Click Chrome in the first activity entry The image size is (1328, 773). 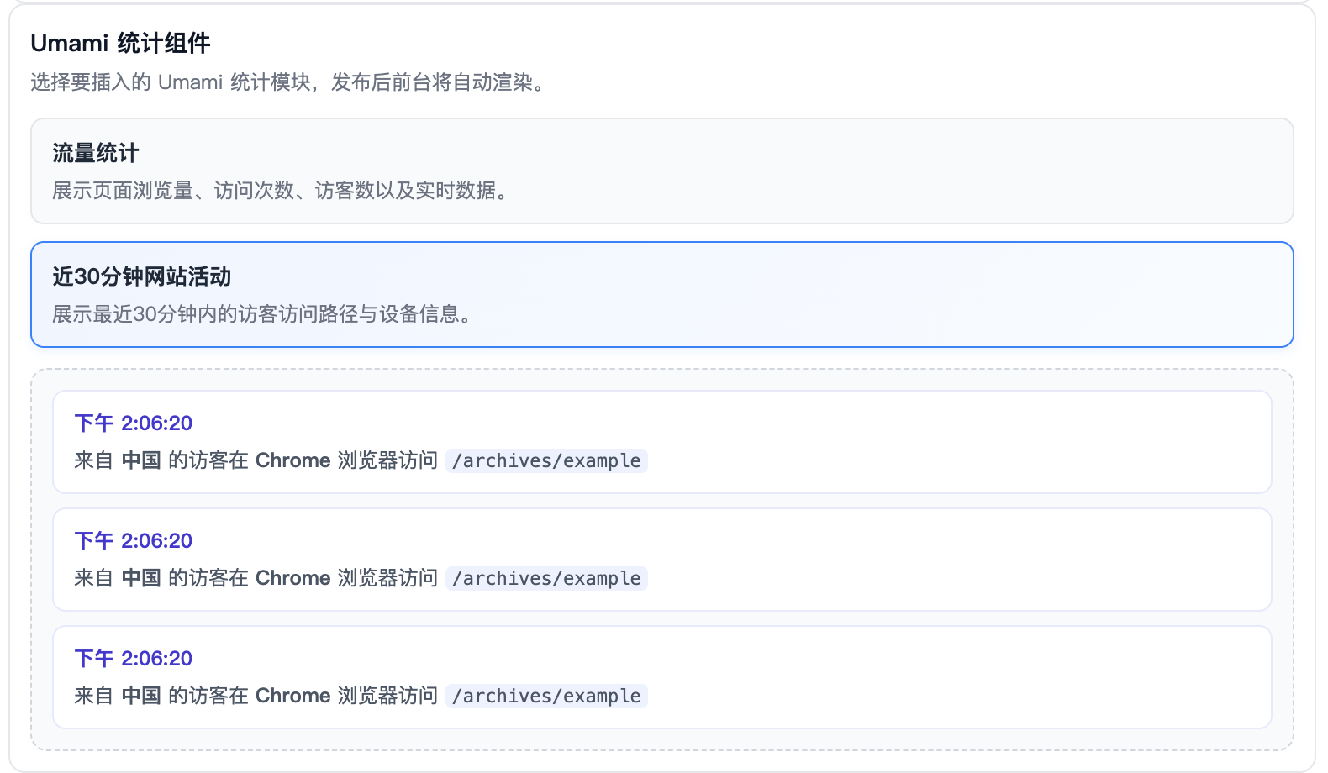(x=292, y=460)
